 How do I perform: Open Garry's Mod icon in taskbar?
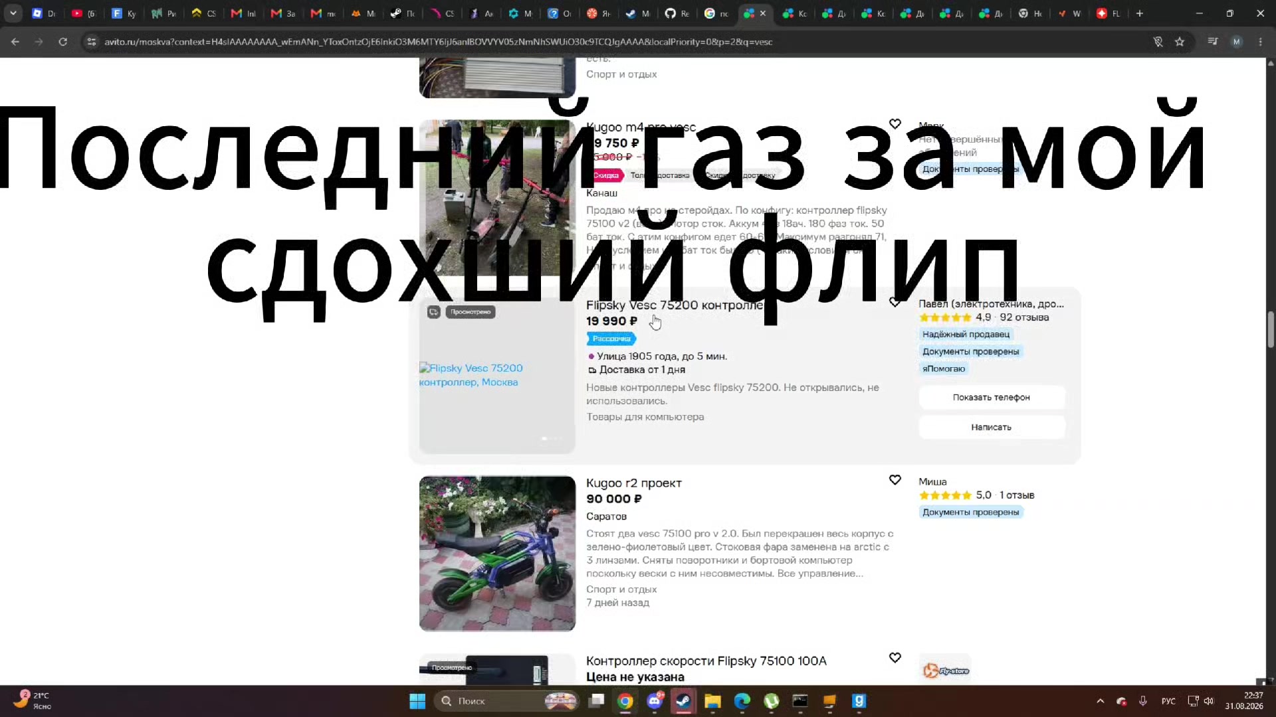(859, 701)
